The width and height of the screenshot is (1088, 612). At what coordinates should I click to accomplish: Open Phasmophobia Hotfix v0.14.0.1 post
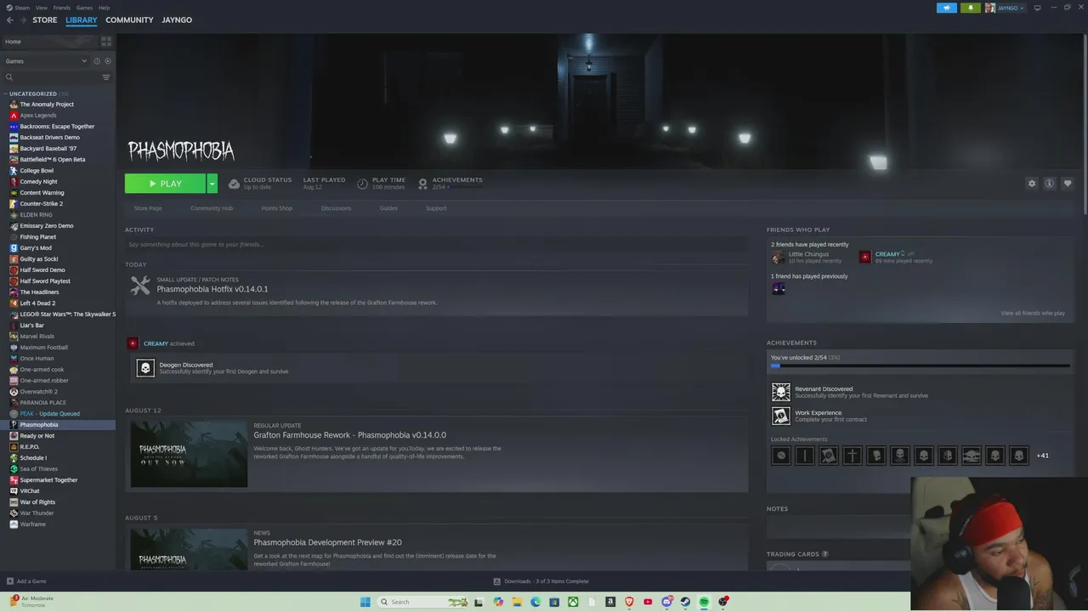pos(212,289)
